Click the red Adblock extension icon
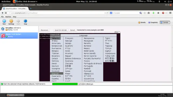This screenshot has width=173, height=97. tap(163, 13)
